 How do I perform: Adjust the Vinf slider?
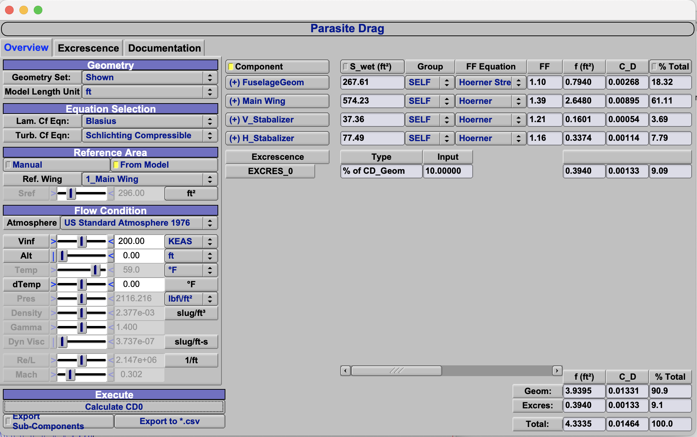pos(82,241)
